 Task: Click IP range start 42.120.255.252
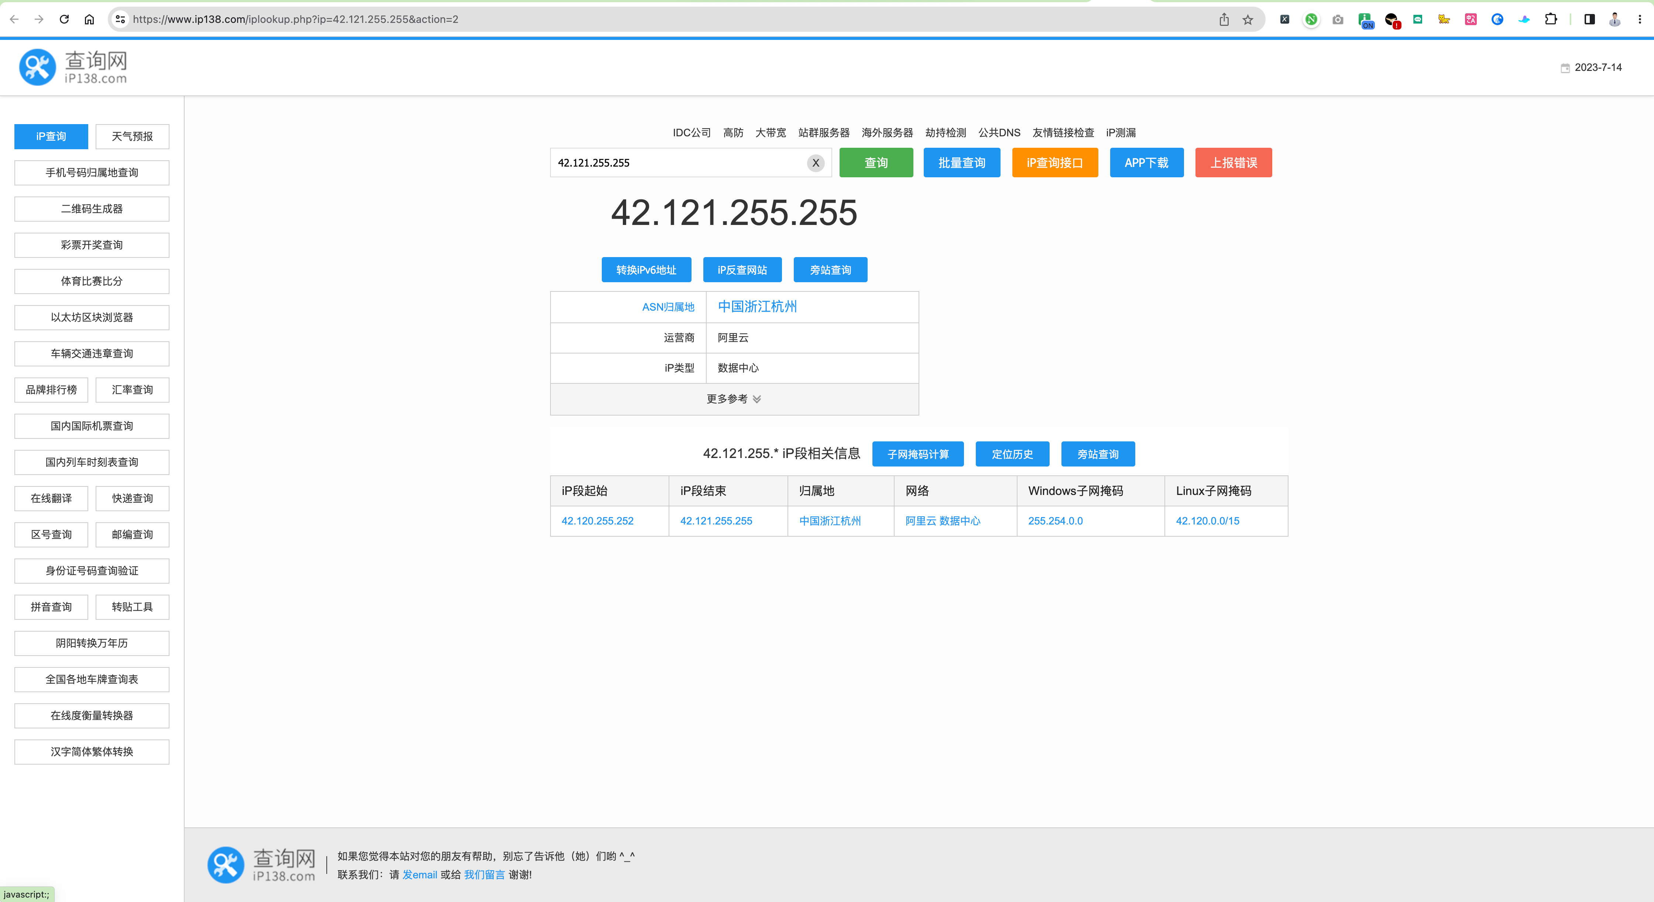pos(597,521)
